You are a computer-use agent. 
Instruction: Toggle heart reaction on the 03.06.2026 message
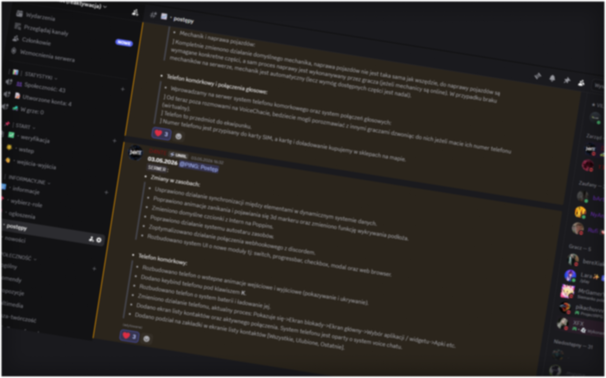(x=129, y=336)
